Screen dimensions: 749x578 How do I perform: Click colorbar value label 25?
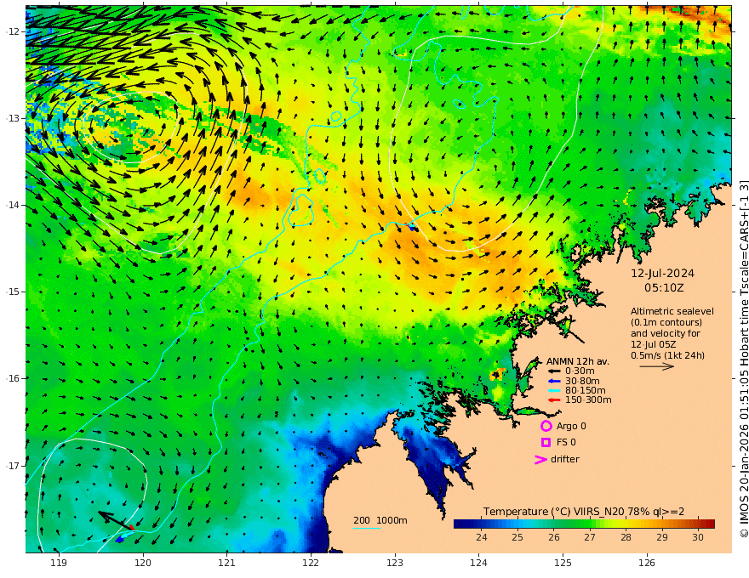(517, 537)
